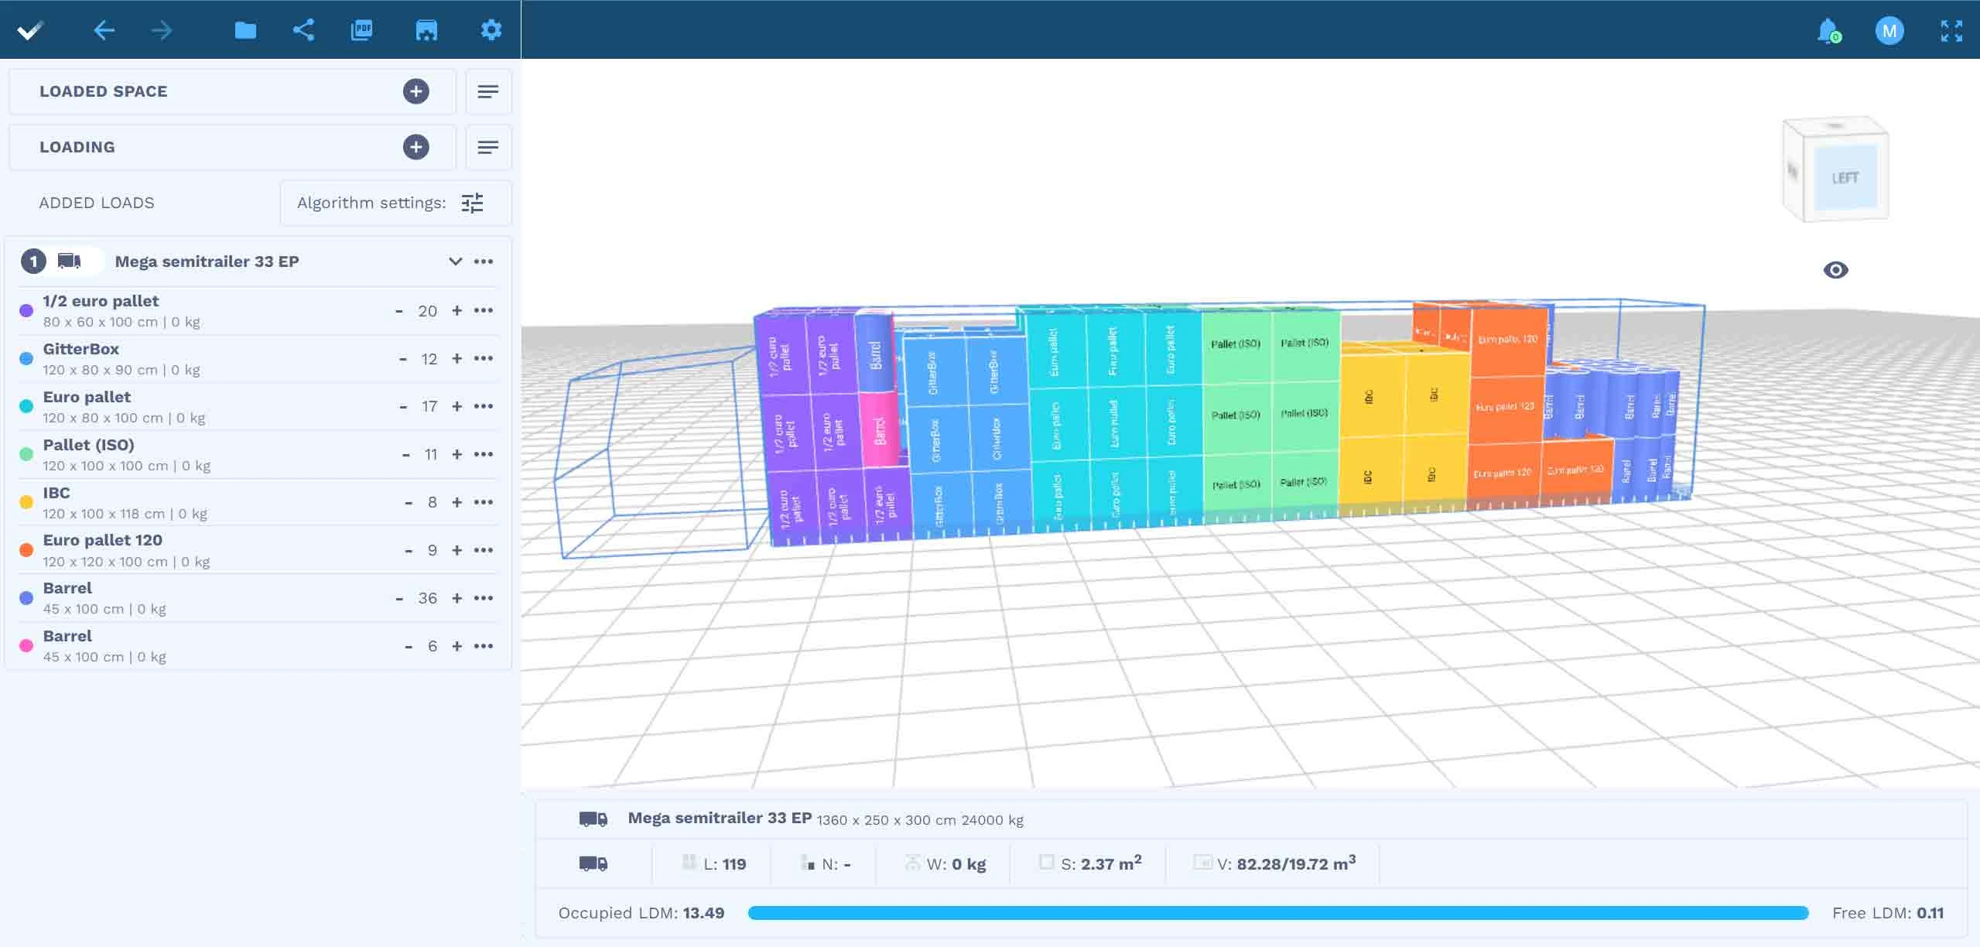The width and height of the screenshot is (1980, 947).
Task: Click the plus button beside Loading
Action: [415, 147]
